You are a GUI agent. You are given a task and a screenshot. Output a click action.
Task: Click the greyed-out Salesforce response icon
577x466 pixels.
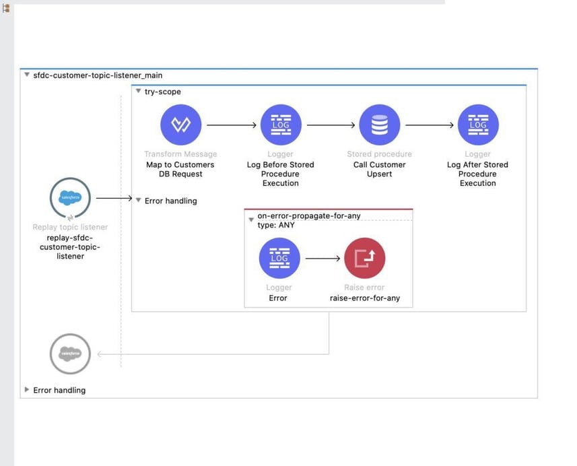[x=70, y=354]
